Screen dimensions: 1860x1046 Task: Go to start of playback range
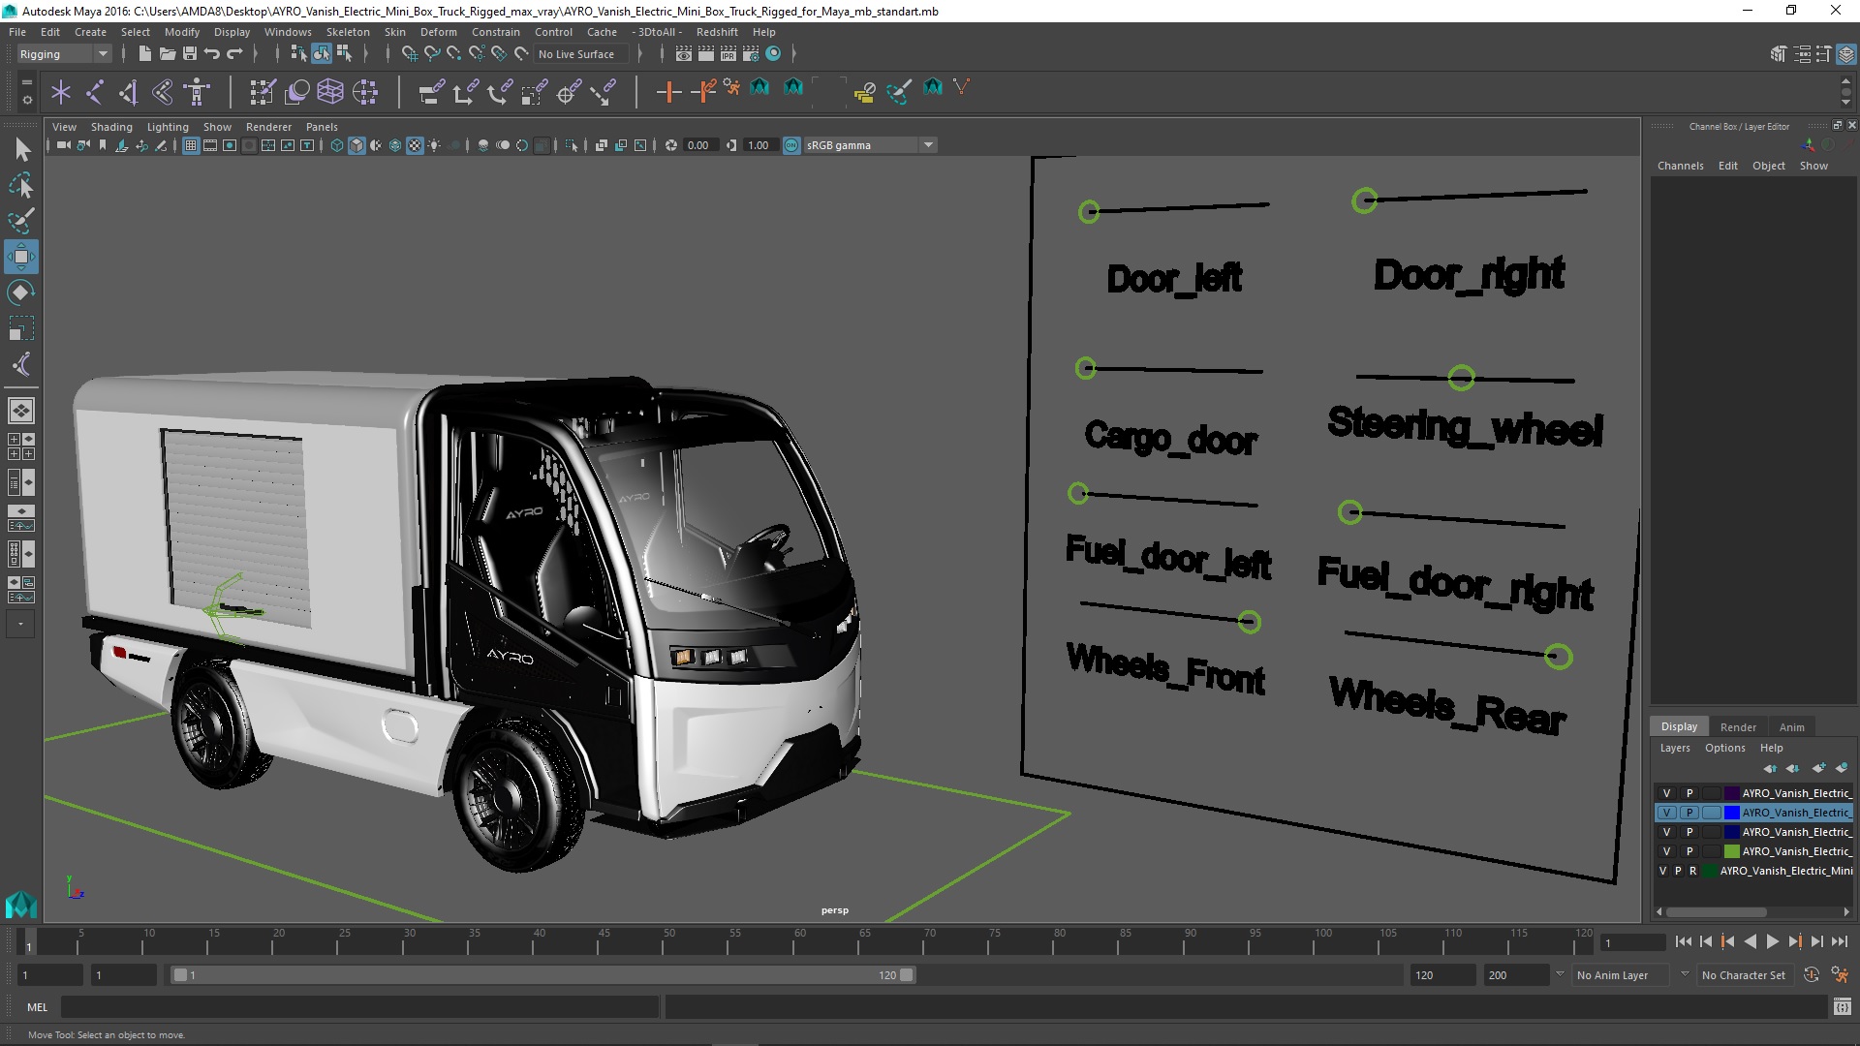click(x=1683, y=941)
